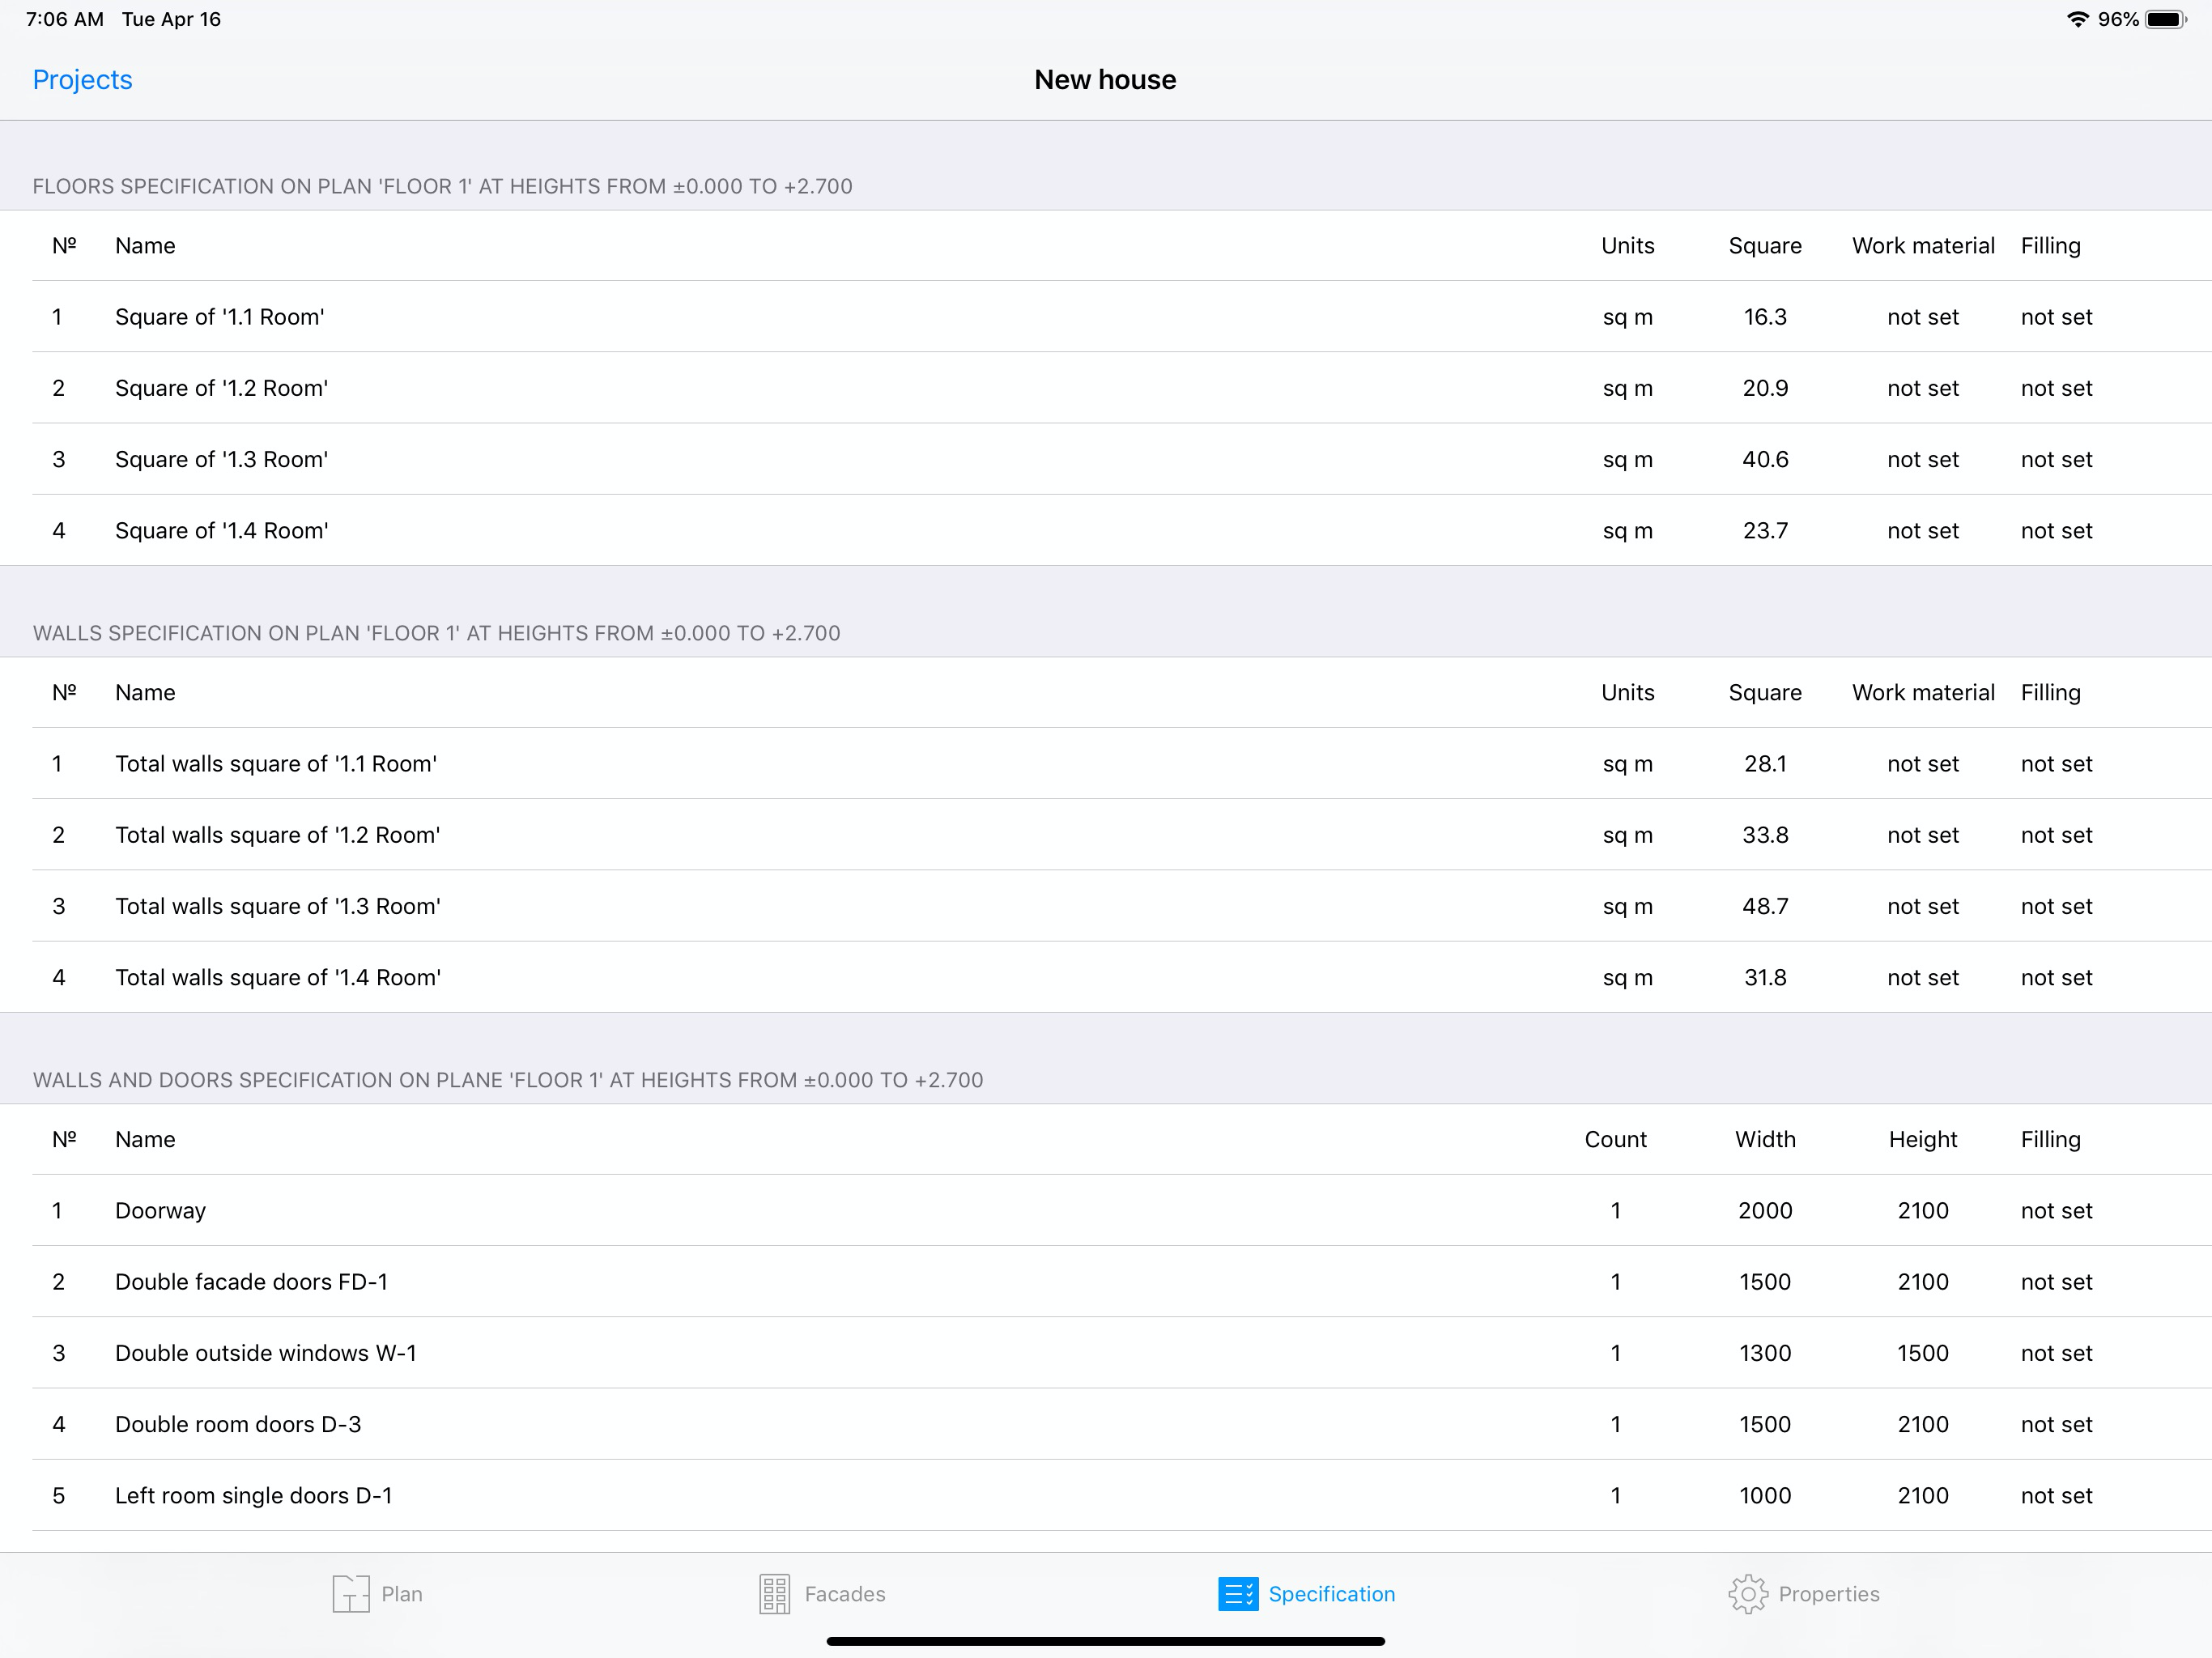Go back to Projects
Image resolution: width=2212 pixels, height=1658 pixels.
click(x=82, y=79)
